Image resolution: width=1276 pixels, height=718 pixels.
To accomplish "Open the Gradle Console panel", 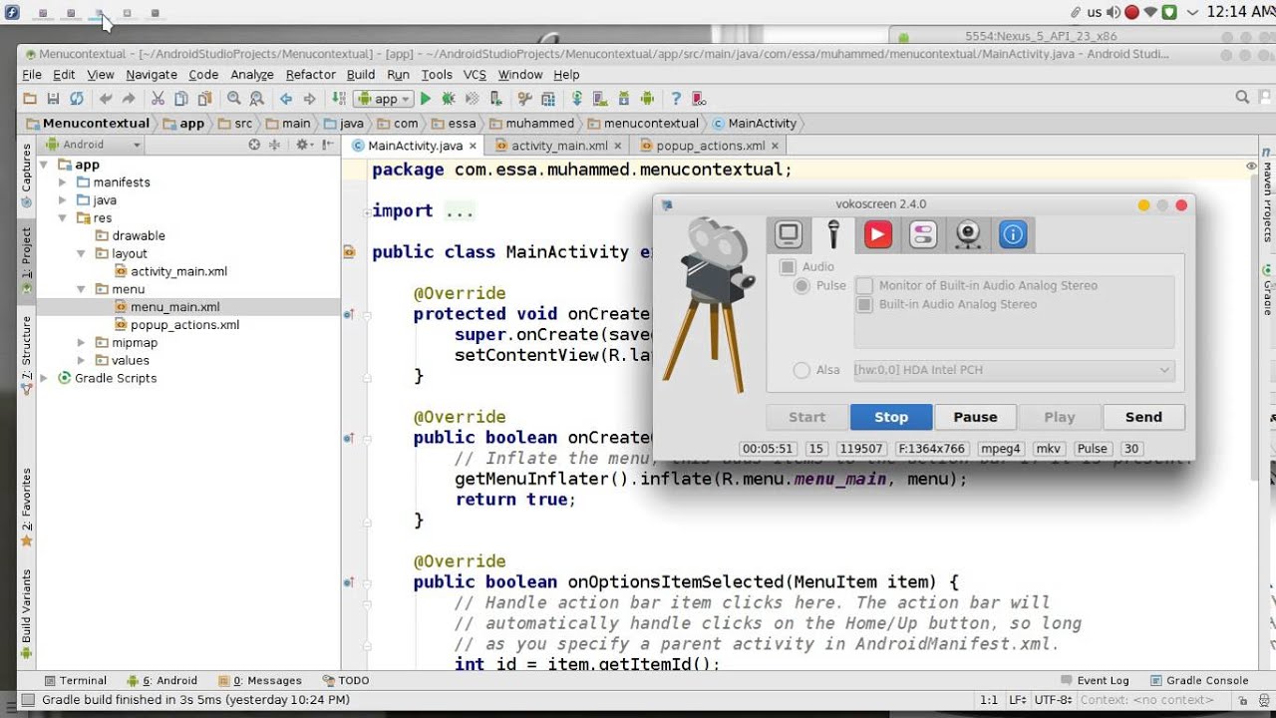I will pyautogui.click(x=1199, y=680).
